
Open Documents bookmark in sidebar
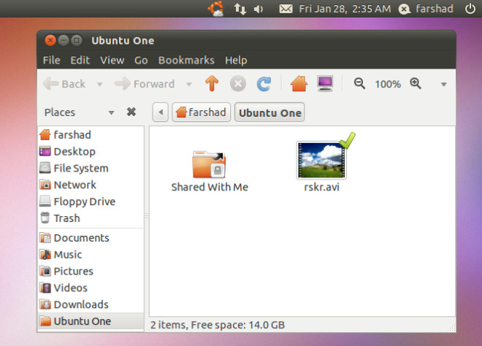[x=91, y=238]
